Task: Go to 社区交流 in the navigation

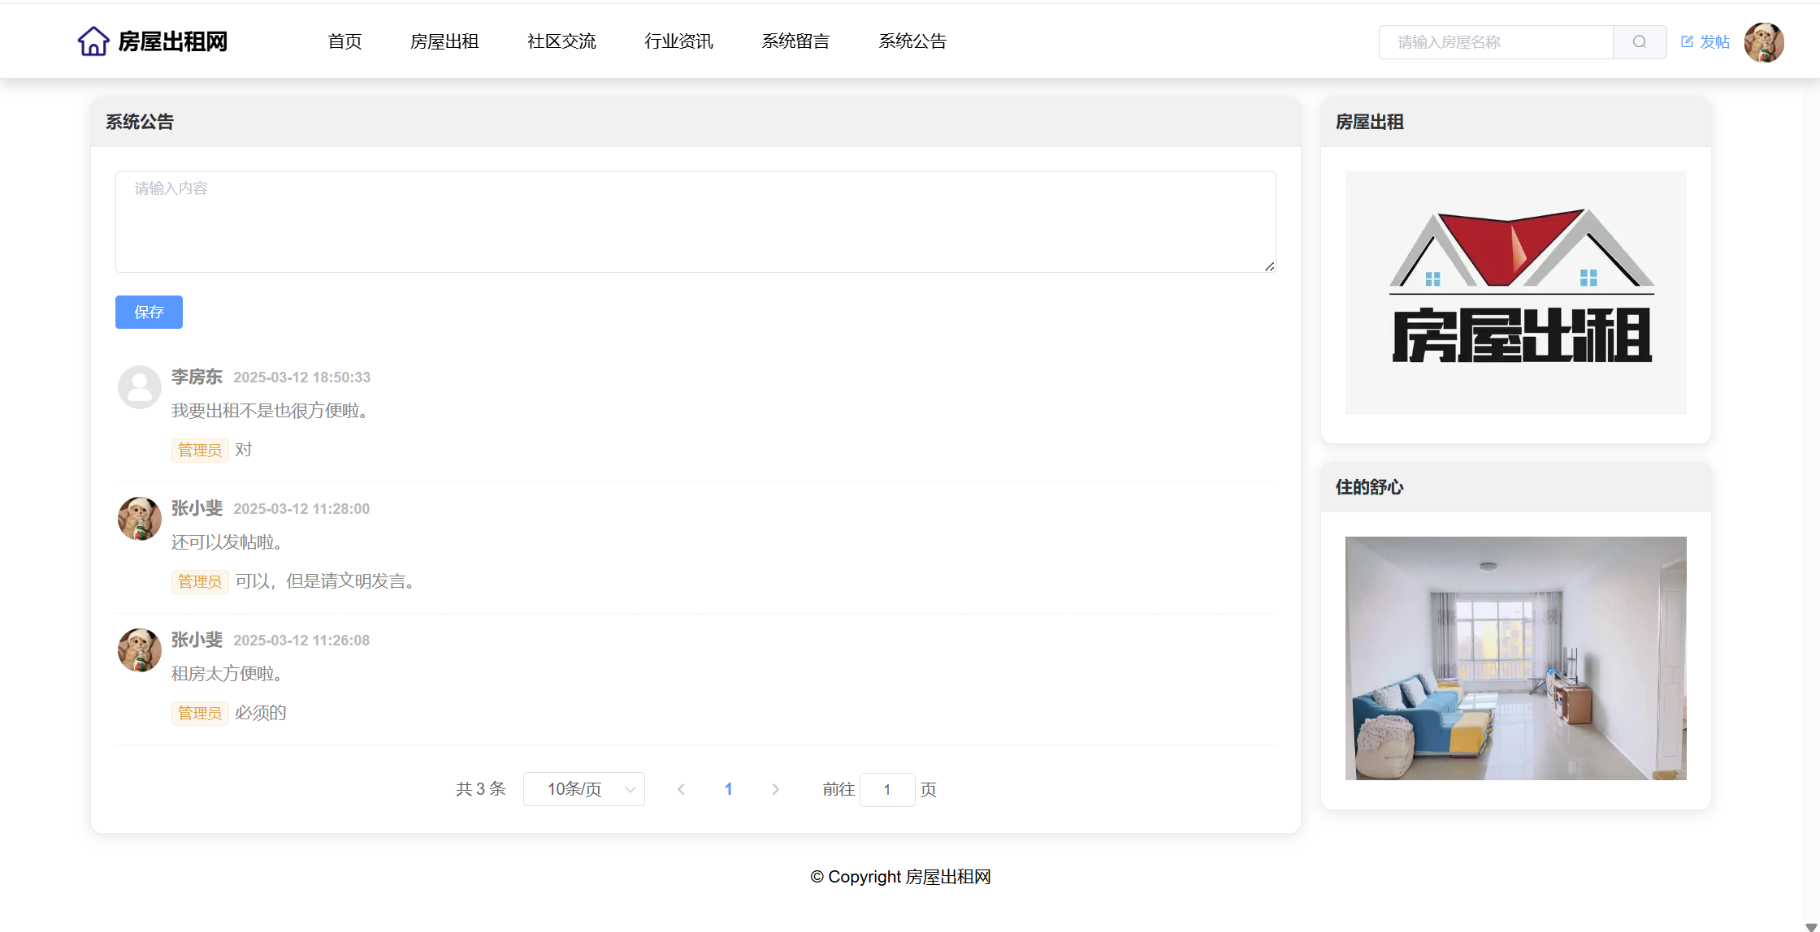Action: click(x=561, y=41)
